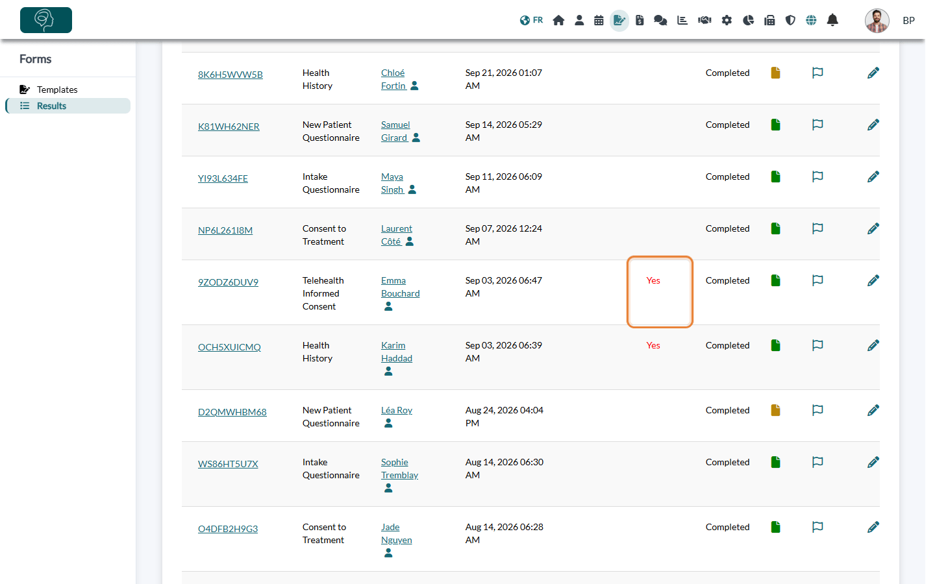Open the shield security icon

click(x=790, y=20)
